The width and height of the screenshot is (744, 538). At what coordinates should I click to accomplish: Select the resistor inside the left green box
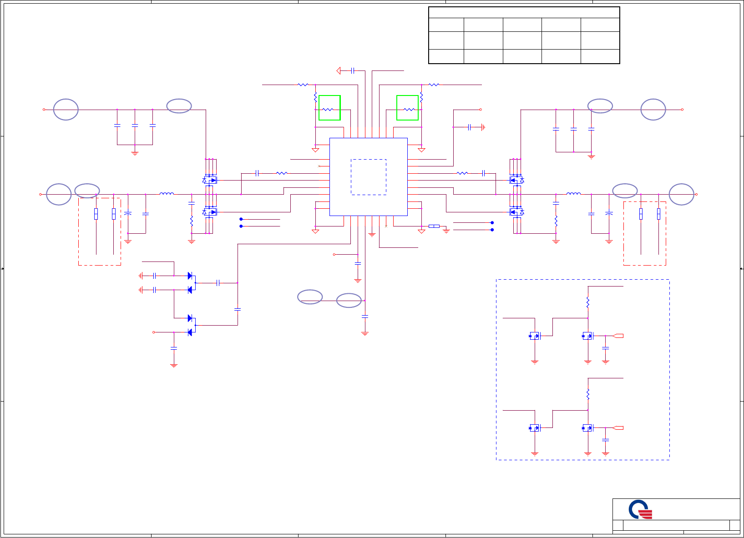pos(328,110)
